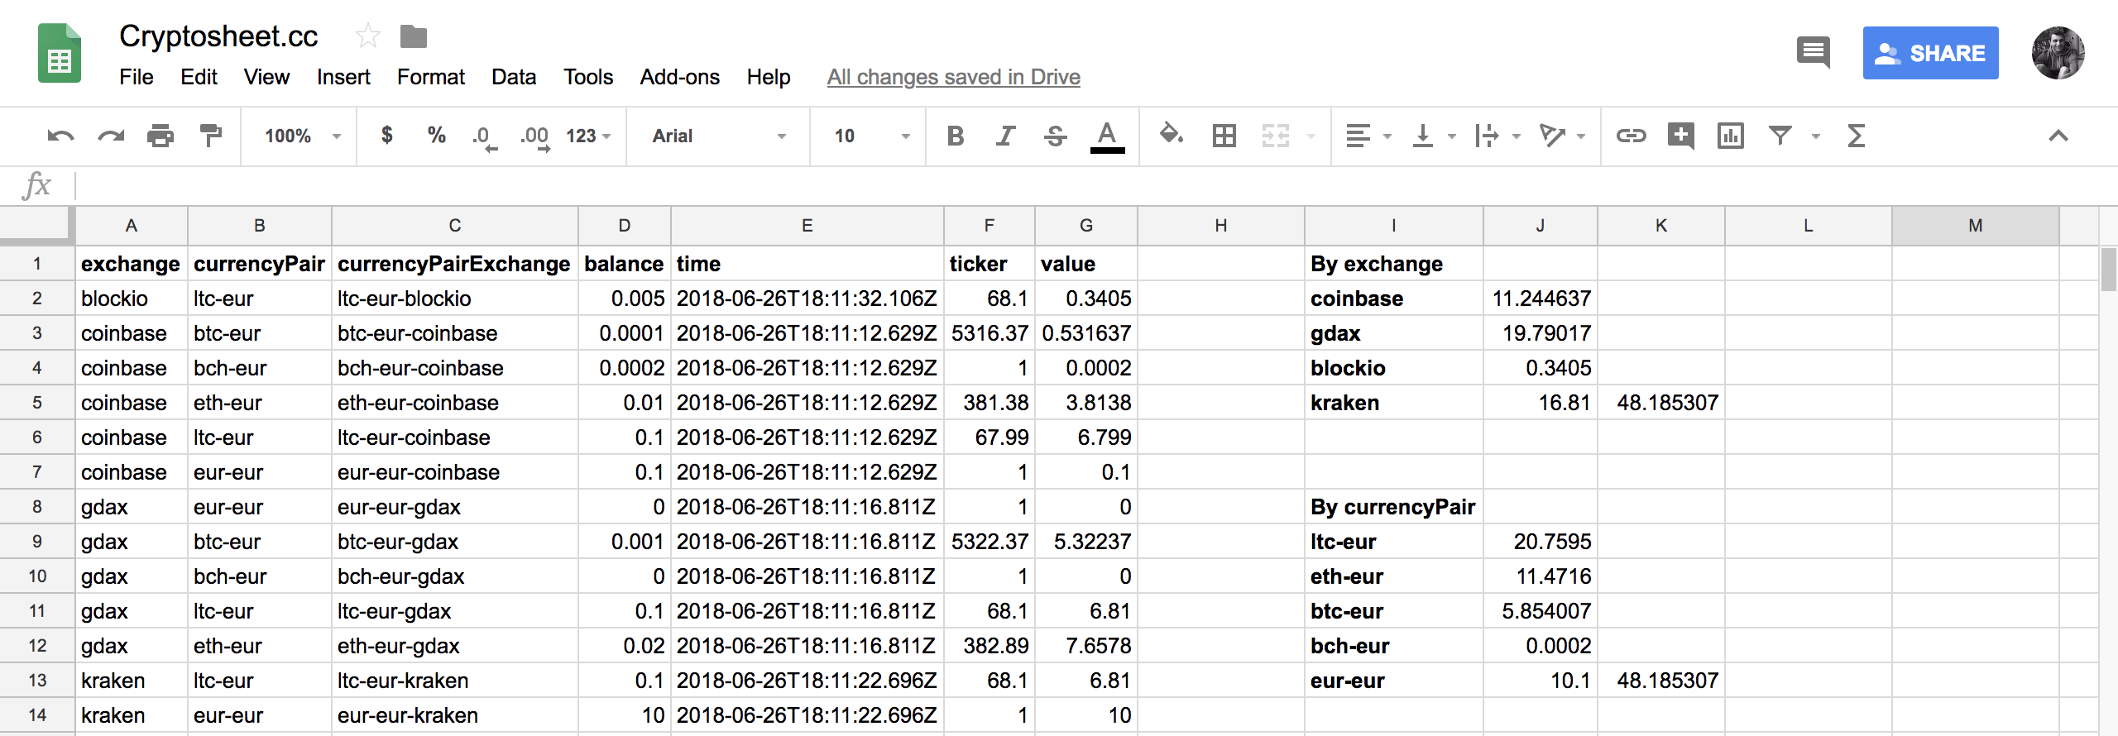This screenshot has width=2118, height=736.
Task: Open the Google Sheets home icon
Action: (60, 54)
